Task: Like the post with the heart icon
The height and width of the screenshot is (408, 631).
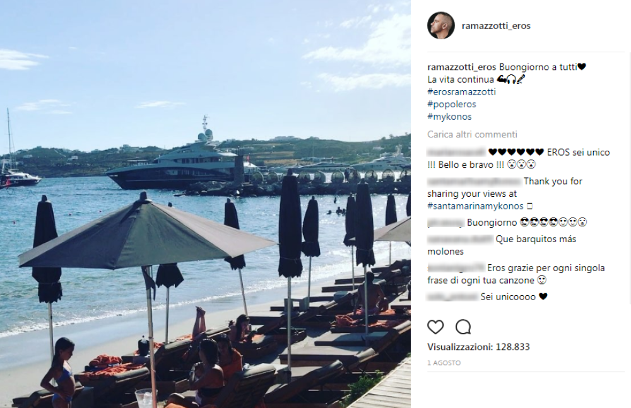Action: pyautogui.click(x=435, y=327)
